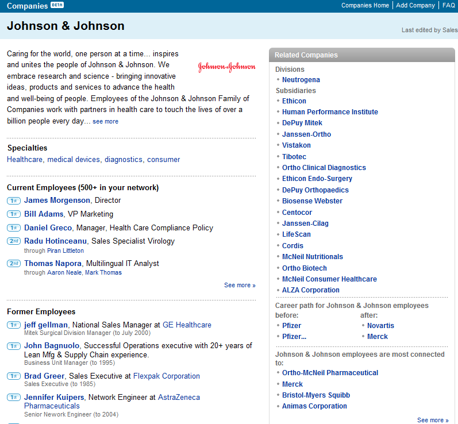This screenshot has height=424, width=458.
Task: Open Vistakon subsidiary link
Action: tap(296, 145)
